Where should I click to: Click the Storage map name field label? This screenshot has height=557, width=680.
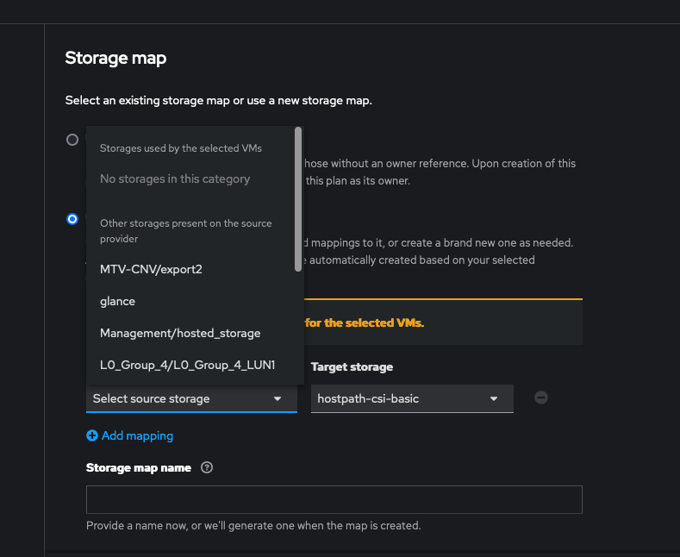[x=139, y=468]
